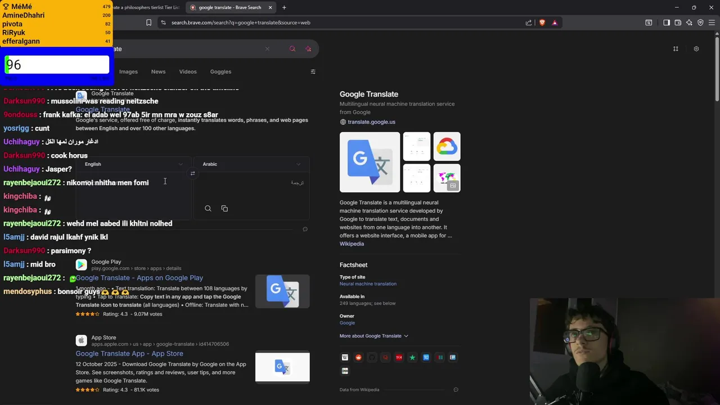
Task: Click the Factsheet heading
Action: [353, 265]
